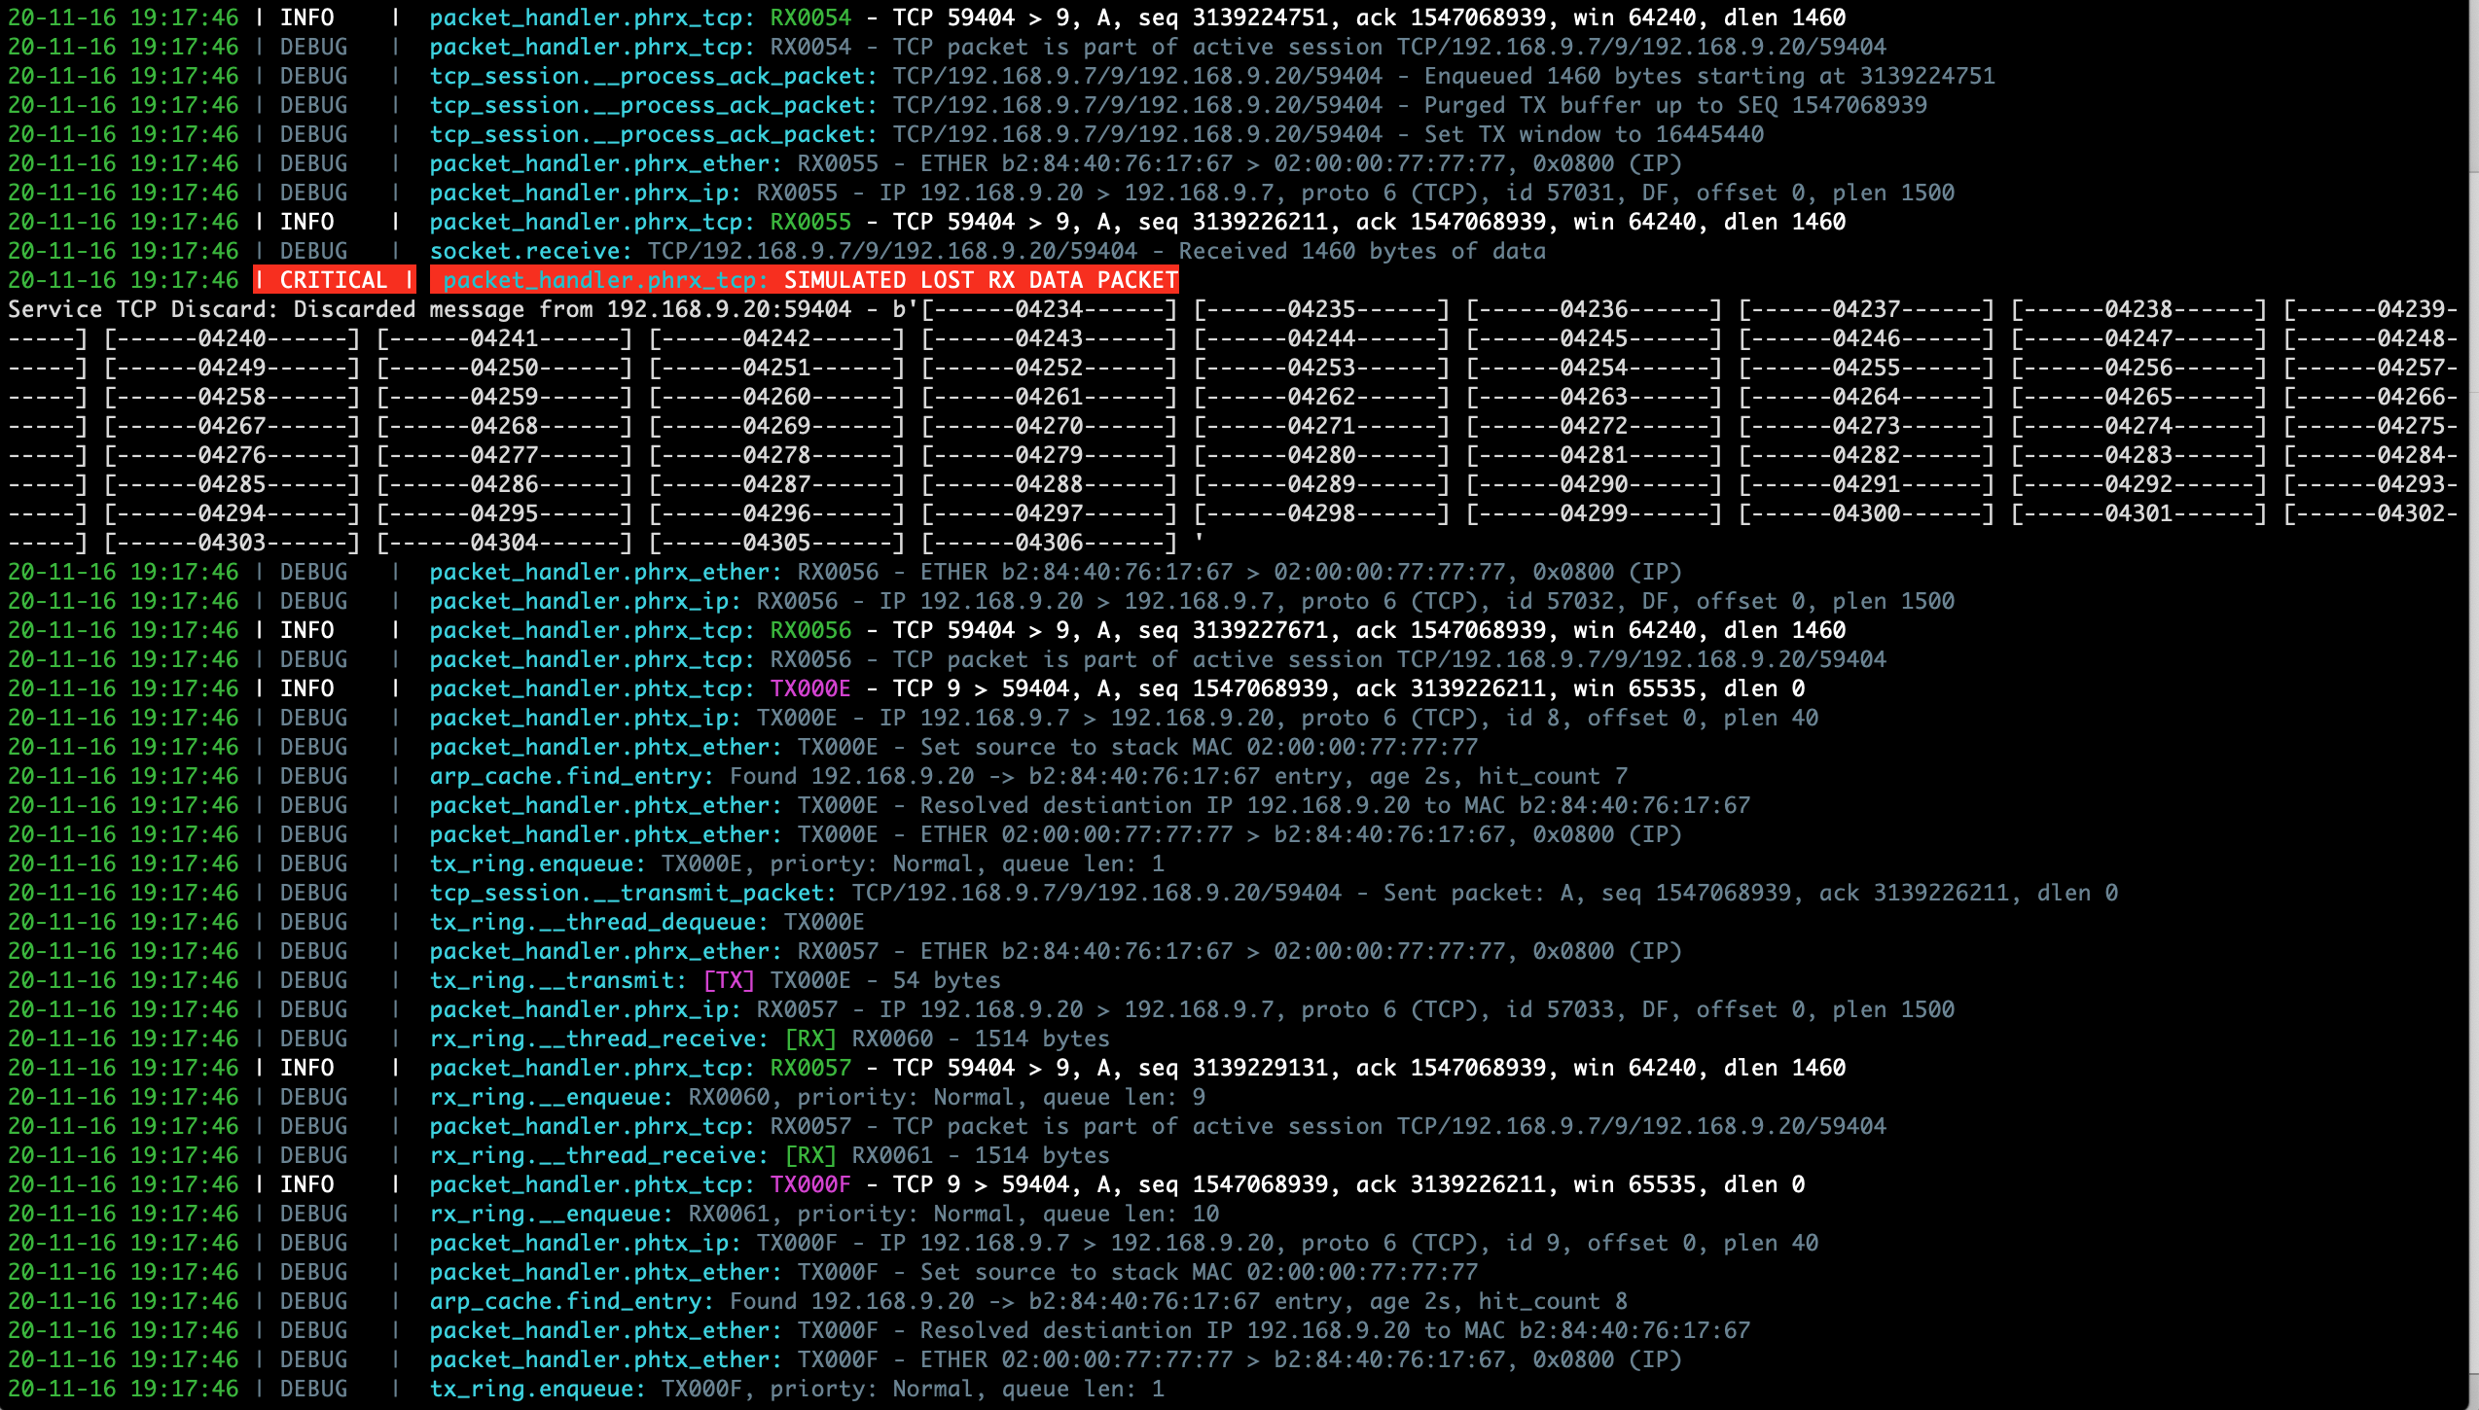Select the tcp_session.__process_ack_packet function name

click(650, 76)
